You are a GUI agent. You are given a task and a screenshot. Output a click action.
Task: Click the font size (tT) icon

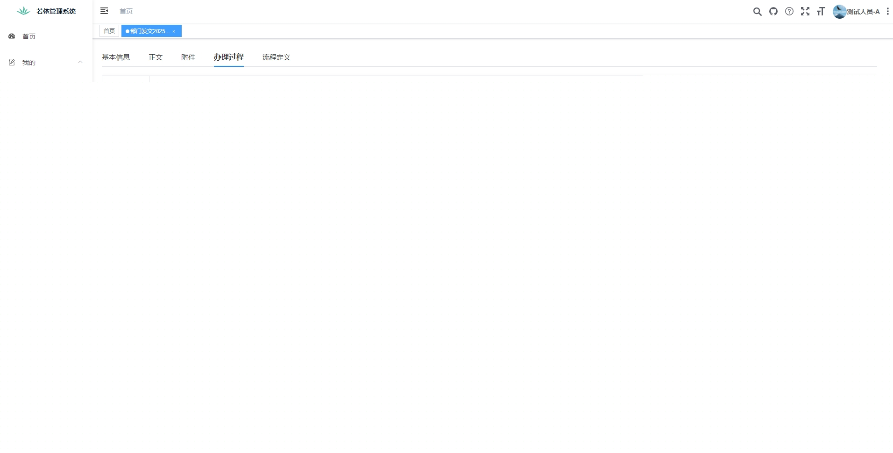tap(821, 11)
